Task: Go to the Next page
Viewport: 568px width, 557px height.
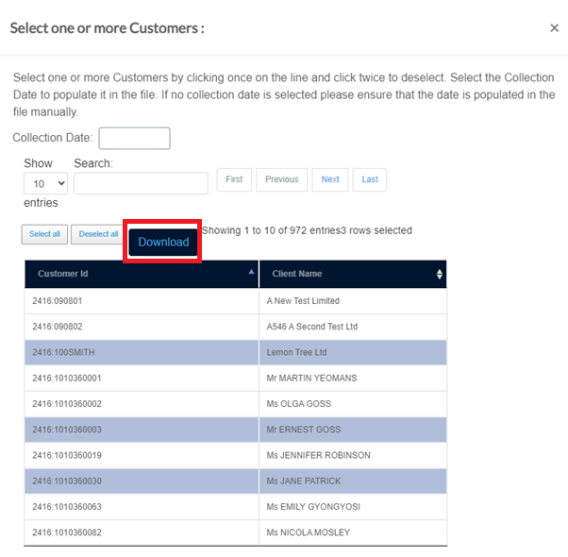Action: click(330, 179)
